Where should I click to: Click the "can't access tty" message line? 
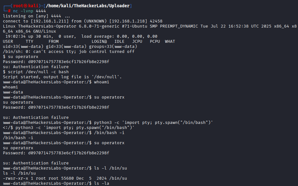tap(68, 51)
